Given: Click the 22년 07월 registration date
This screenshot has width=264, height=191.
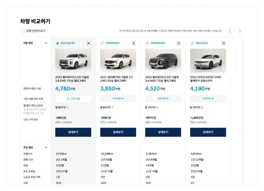Looking at the screenshot, I should point(62,171).
